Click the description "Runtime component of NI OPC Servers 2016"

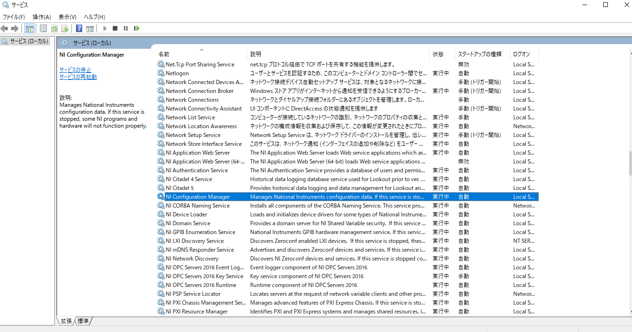click(x=303, y=285)
